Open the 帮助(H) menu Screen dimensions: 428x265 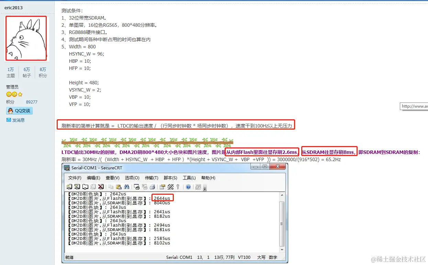click(x=208, y=178)
